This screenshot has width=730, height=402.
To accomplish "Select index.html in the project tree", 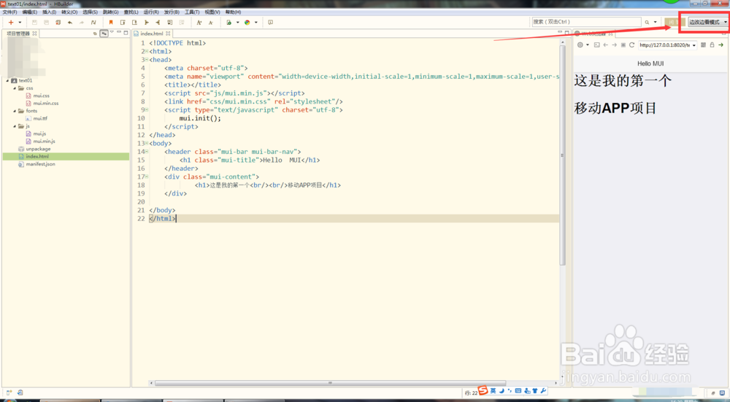I will (x=37, y=156).
